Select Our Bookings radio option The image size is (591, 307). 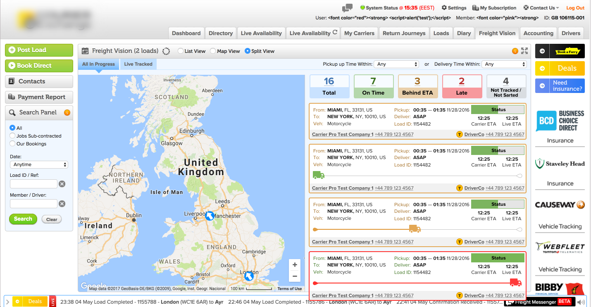(12, 144)
